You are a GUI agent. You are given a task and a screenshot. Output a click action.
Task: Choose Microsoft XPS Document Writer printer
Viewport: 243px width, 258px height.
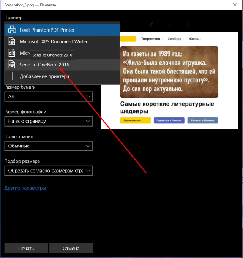click(x=62, y=41)
